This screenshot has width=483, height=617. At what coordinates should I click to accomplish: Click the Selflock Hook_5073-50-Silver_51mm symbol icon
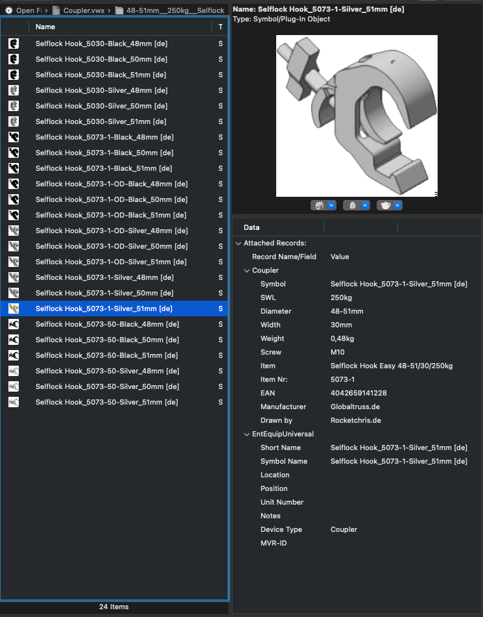pyautogui.click(x=14, y=402)
